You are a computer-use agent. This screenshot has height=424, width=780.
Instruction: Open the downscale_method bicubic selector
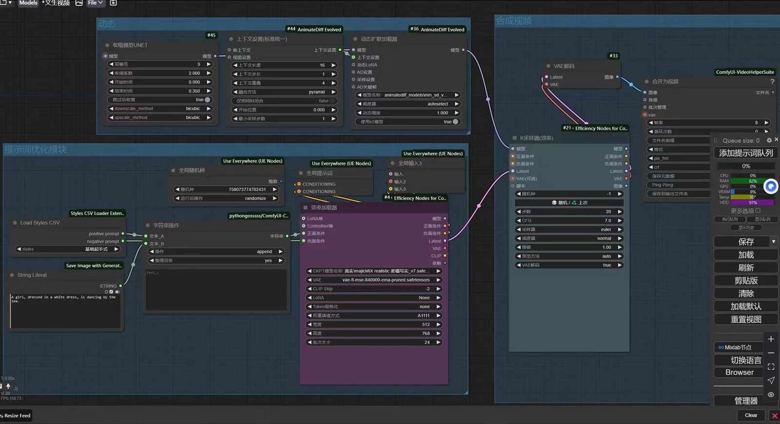160,109
